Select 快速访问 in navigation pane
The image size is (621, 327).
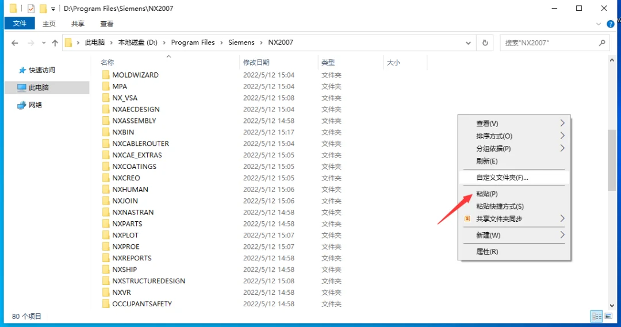pos(42,70)
